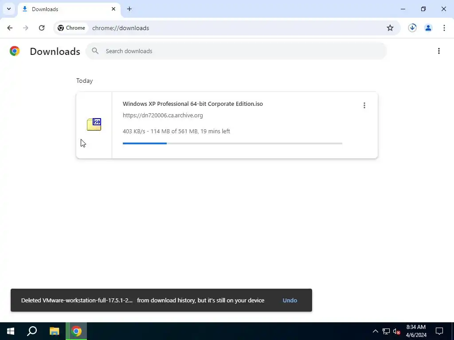454x340 pixels.
Task: Click Chrome icon in the taskbar
Action: [x=76, y=331]
